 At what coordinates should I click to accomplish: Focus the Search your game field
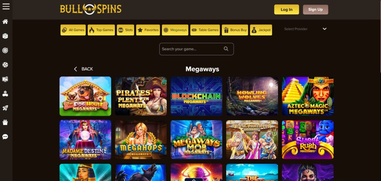(196, 49)
